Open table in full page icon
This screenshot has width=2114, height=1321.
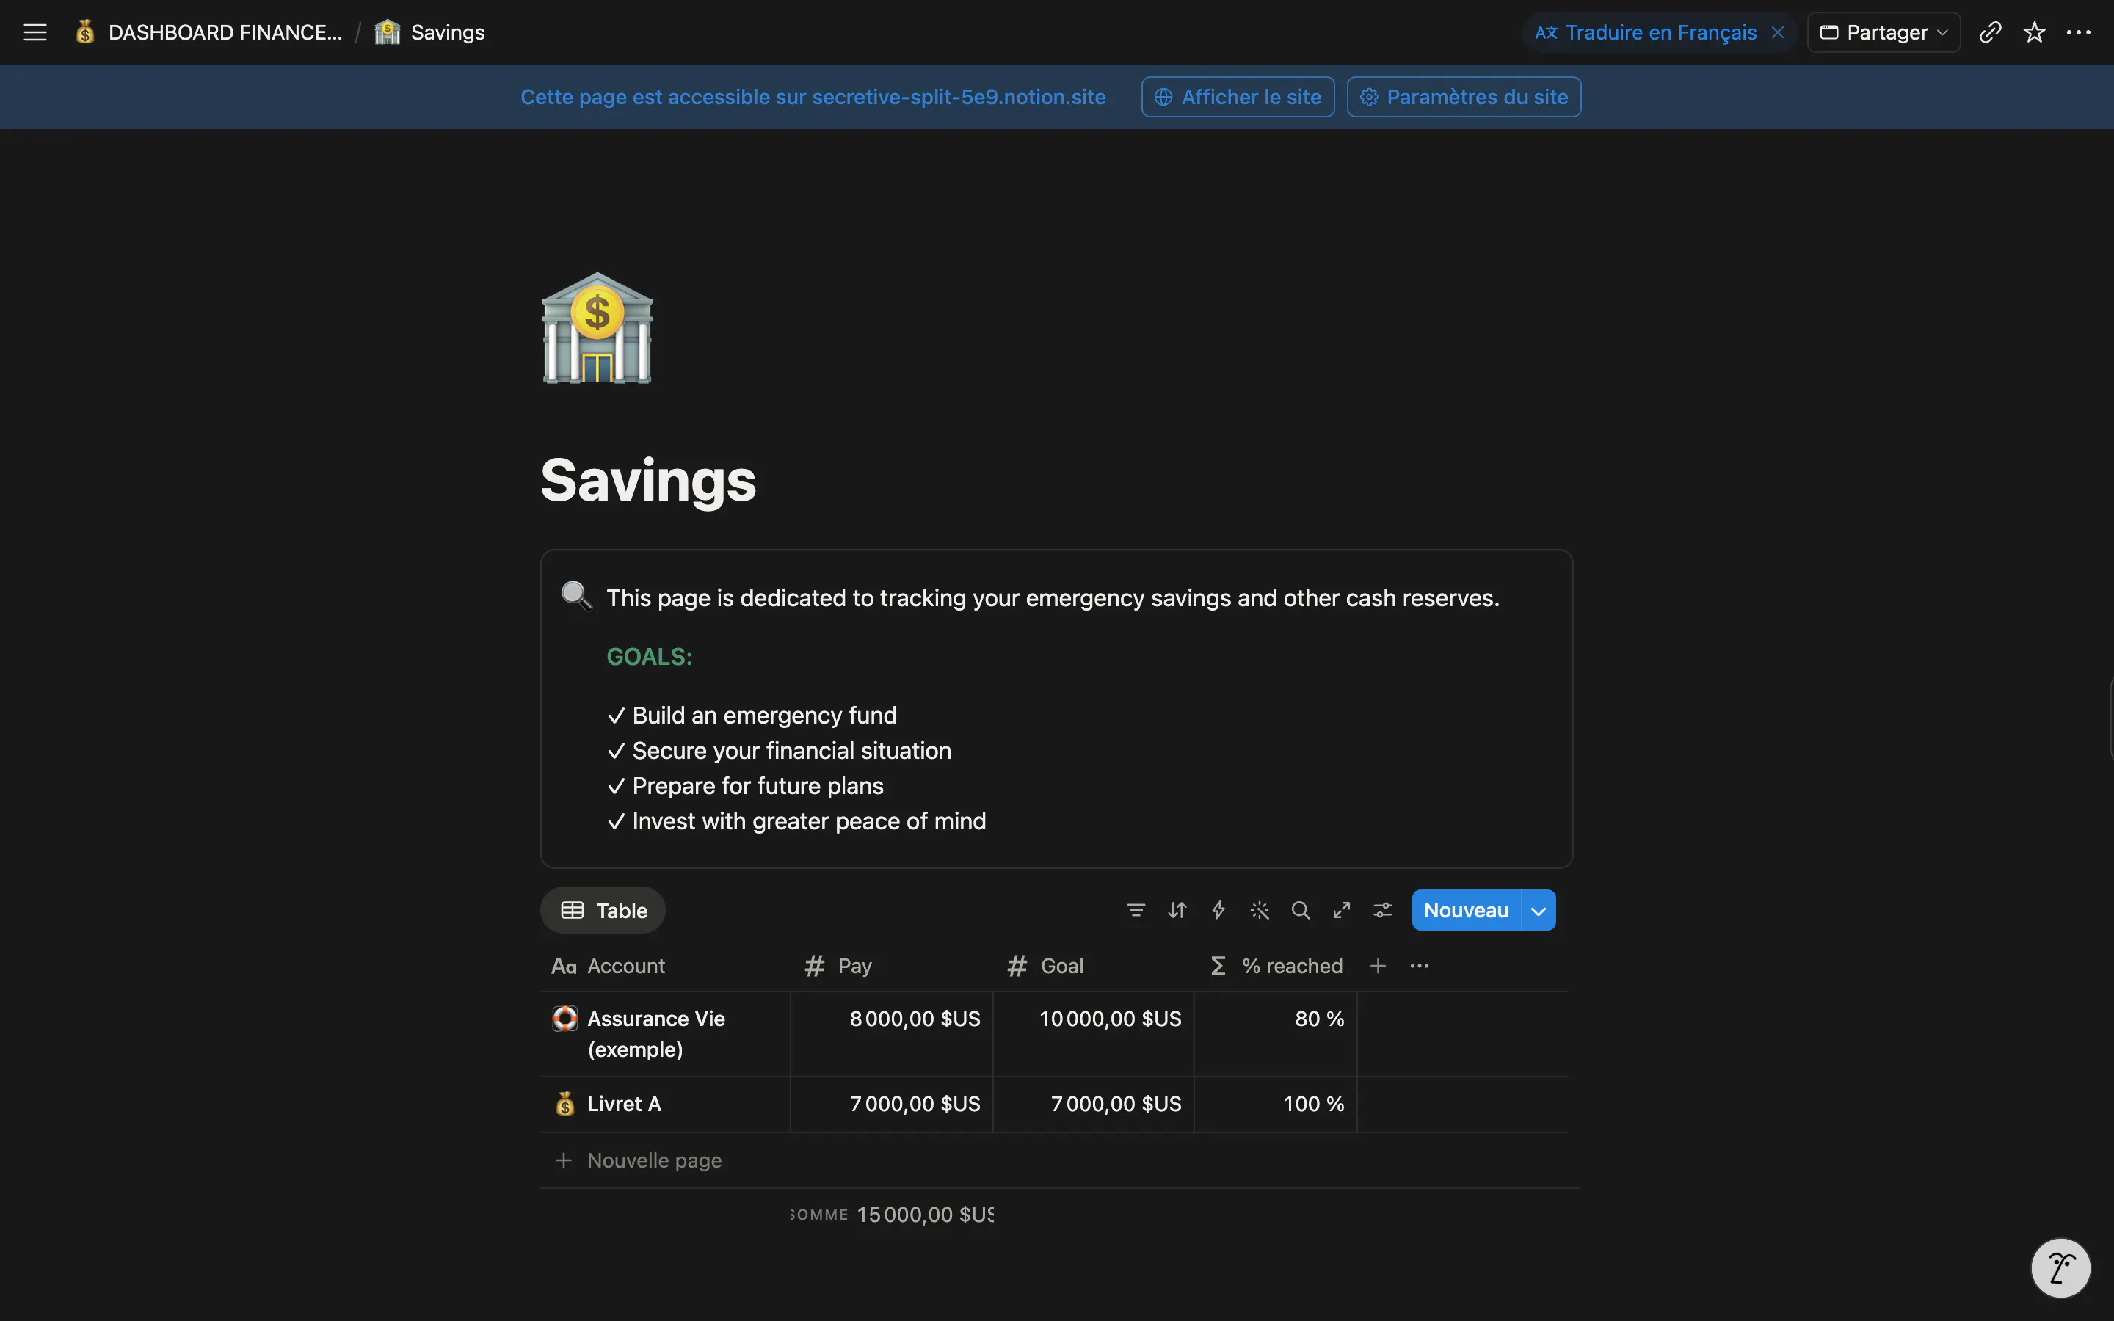click(x=1341, y=910)
